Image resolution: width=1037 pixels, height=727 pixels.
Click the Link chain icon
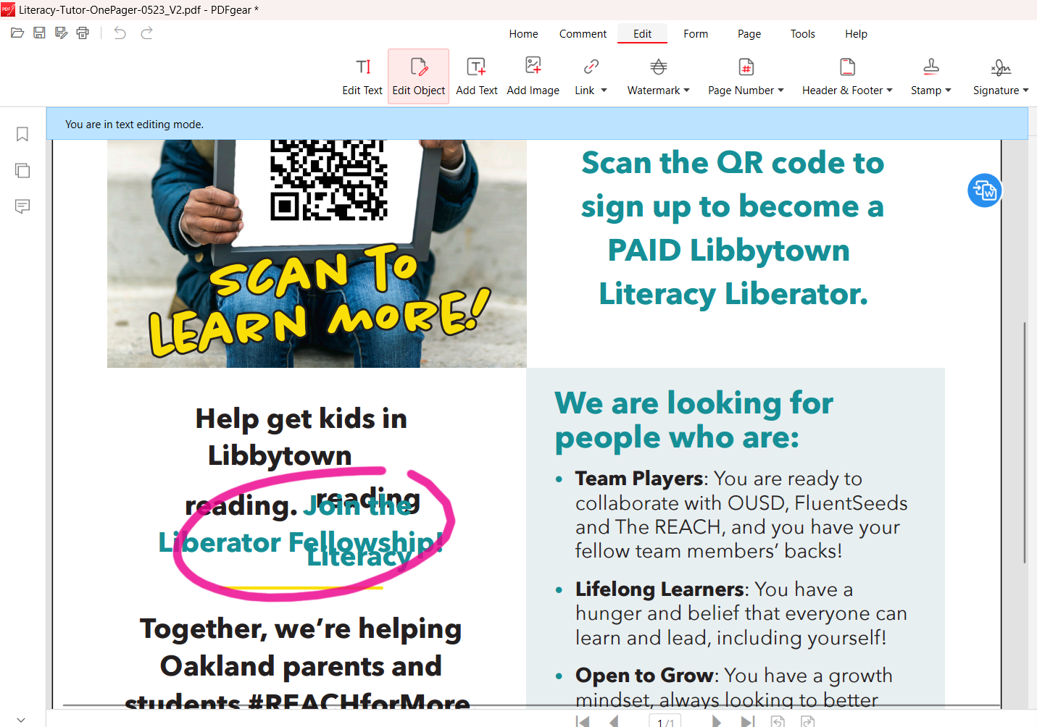coord(591,67)
